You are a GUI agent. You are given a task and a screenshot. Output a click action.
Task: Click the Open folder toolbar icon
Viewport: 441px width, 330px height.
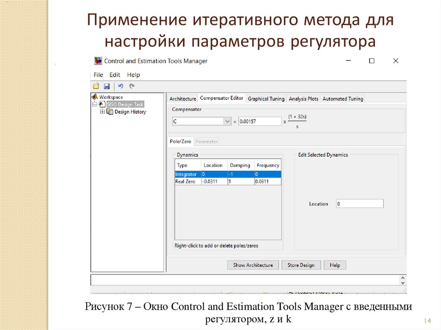point(96,86)
